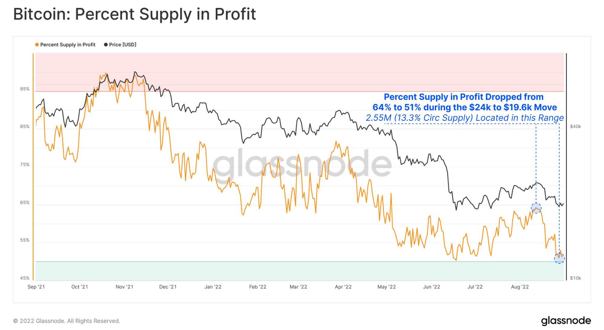Click the upper blue highlight circle marker
The width and height of the screenshot is (604, 330).
(536, 208)
